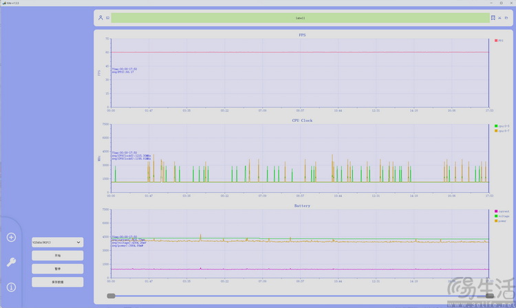Click the green label input bar

click(299, 18)
